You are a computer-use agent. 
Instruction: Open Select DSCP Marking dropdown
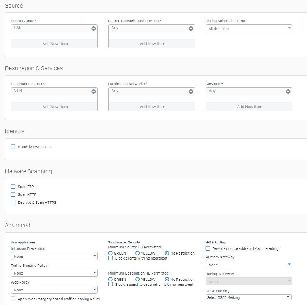[248, 297]
